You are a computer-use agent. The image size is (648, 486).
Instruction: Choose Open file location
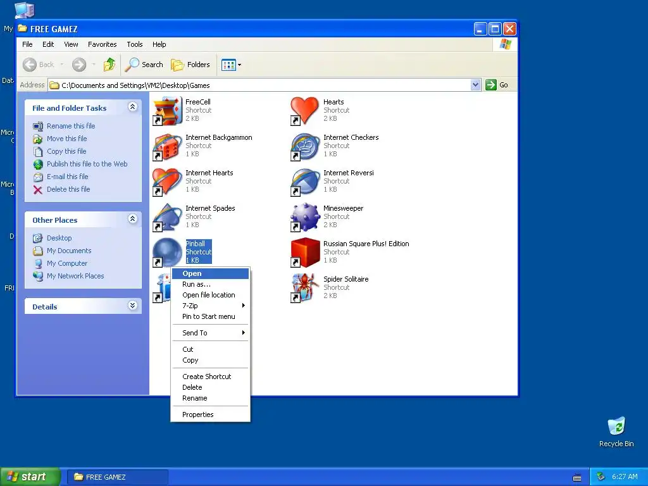click(210, 295)
